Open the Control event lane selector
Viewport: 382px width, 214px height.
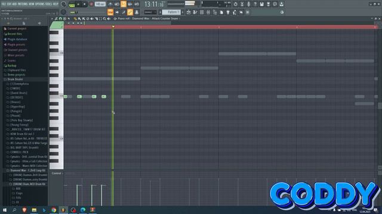pyautogui.click(x=57, y=173)
